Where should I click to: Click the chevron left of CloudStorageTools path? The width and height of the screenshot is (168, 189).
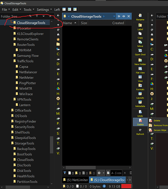(69, 16)
